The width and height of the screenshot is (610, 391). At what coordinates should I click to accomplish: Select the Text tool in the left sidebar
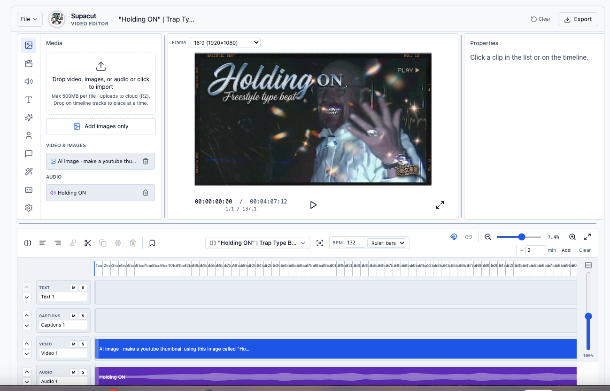[x=28, y=99]
